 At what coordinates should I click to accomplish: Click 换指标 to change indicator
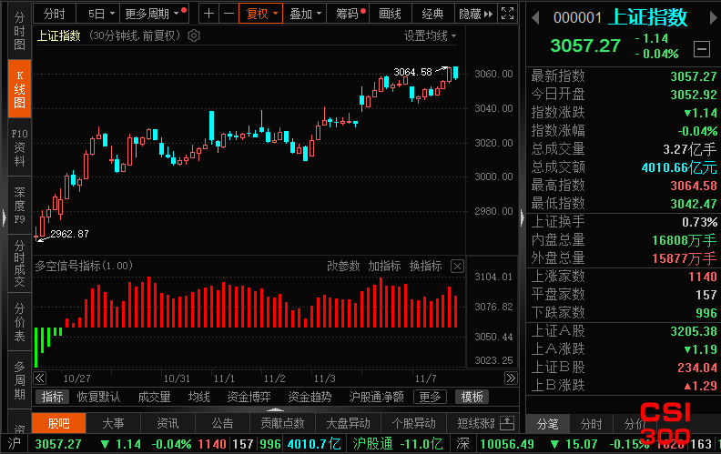(426, 266)
